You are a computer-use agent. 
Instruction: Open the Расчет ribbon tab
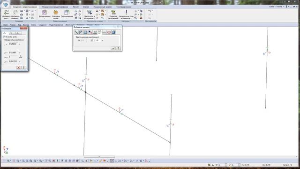click(76, 7)
